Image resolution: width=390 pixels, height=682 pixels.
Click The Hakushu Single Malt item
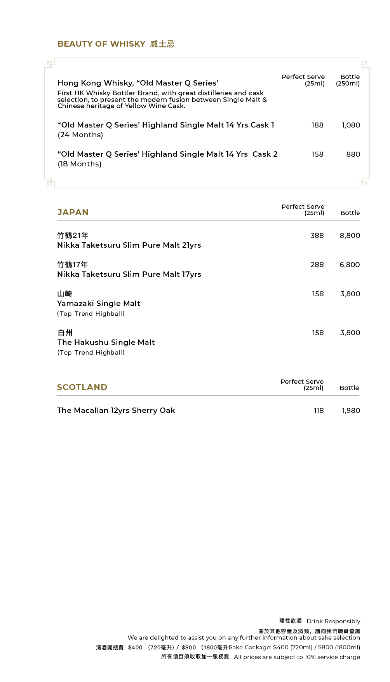[x=106, y=343]
